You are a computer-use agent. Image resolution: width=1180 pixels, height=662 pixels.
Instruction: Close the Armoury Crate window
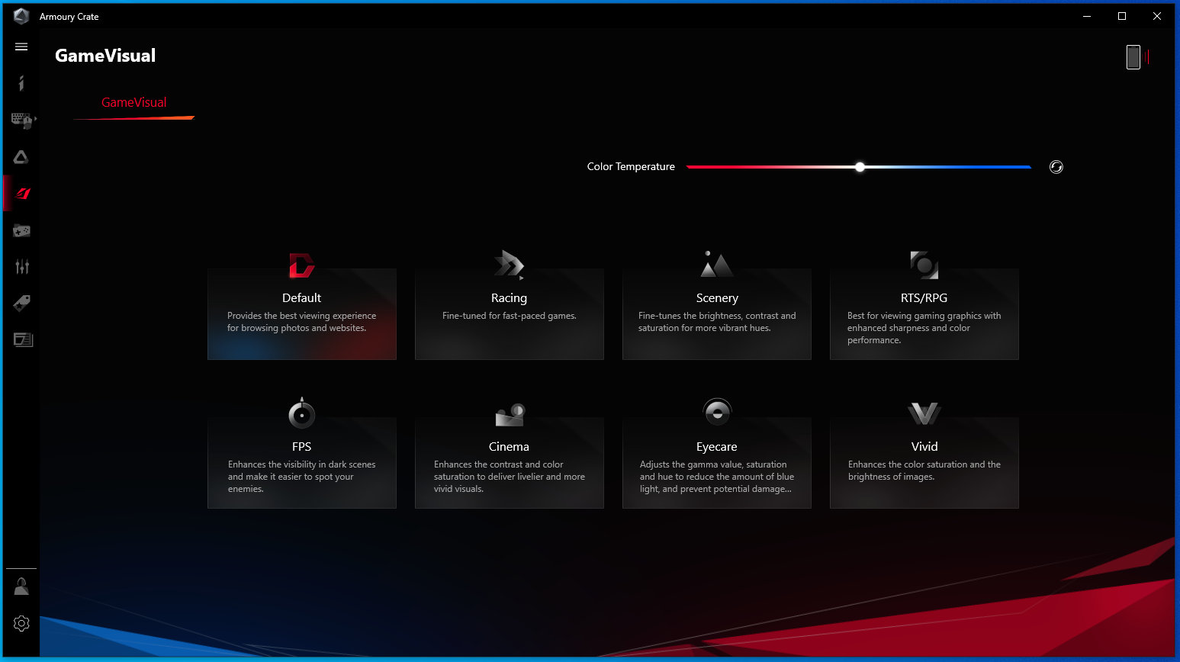point(1157,16)
